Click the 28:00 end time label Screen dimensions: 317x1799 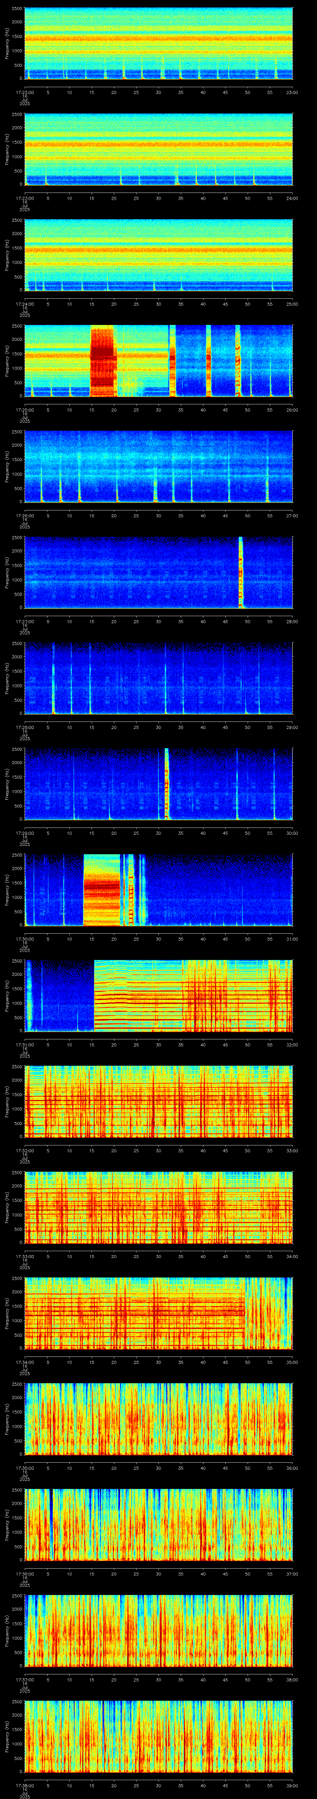[292, 622]
